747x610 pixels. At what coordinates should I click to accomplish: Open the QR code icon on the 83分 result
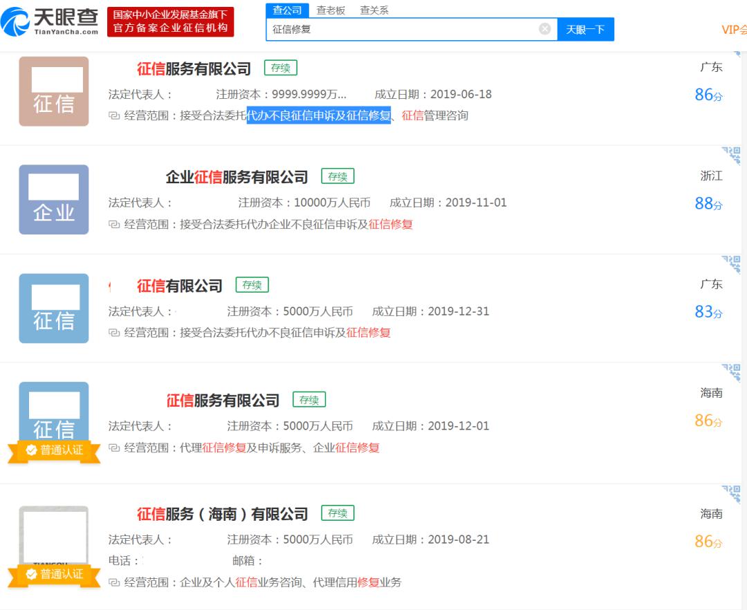(731, 264)
